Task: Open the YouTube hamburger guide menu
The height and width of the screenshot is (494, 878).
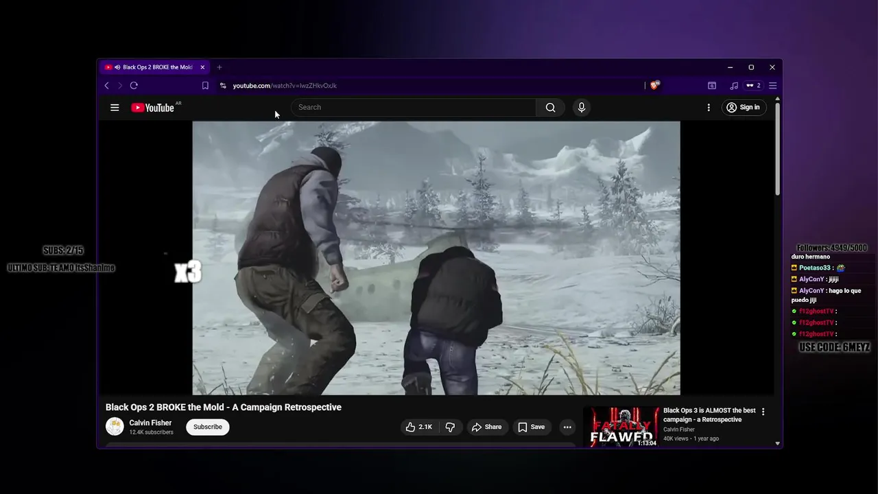Action: tap(115, 108)
